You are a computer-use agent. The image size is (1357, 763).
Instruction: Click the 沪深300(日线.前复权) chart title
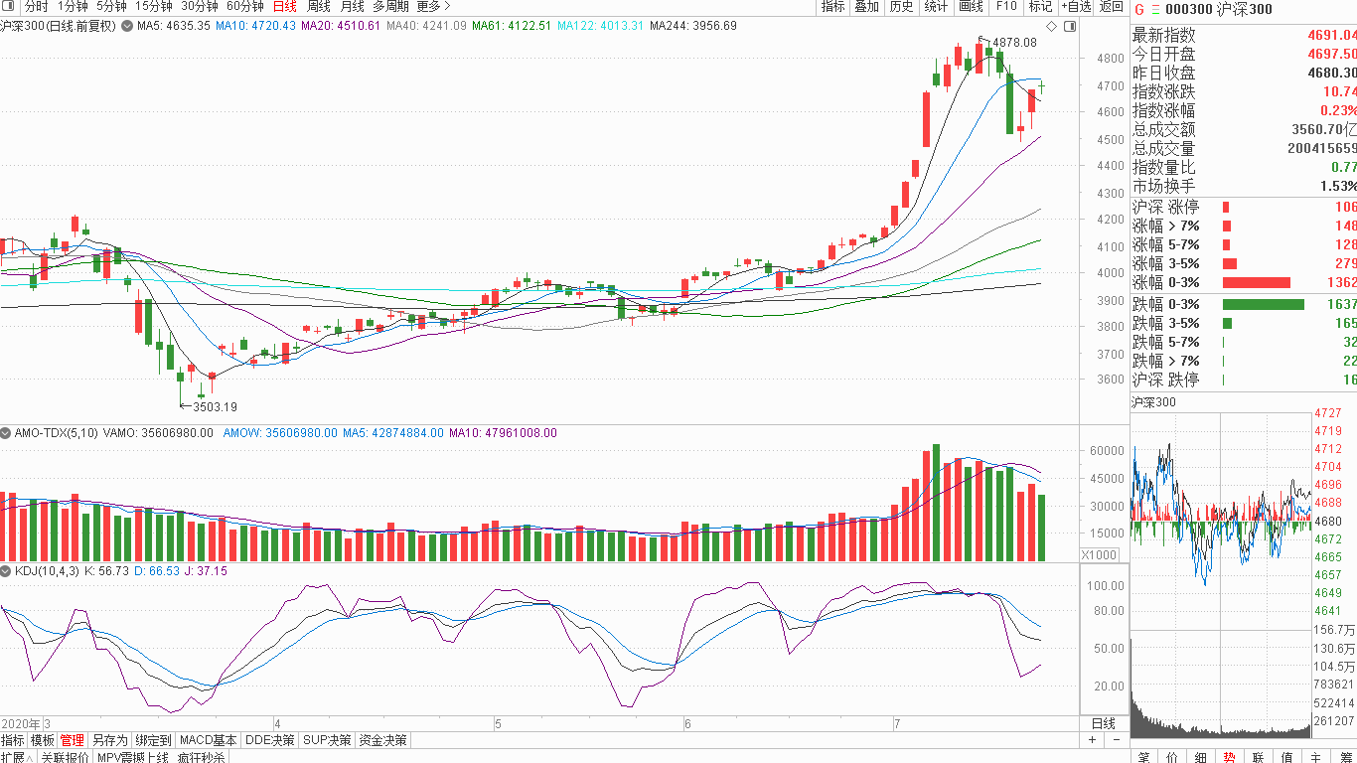pyautogui.click(x=59, y=25)
